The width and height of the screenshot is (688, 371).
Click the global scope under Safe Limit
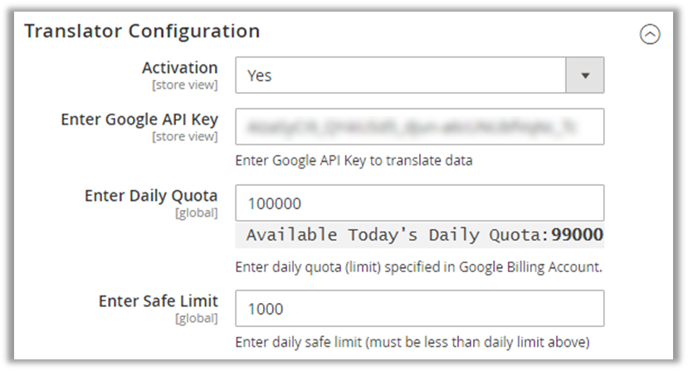point(196,318)
